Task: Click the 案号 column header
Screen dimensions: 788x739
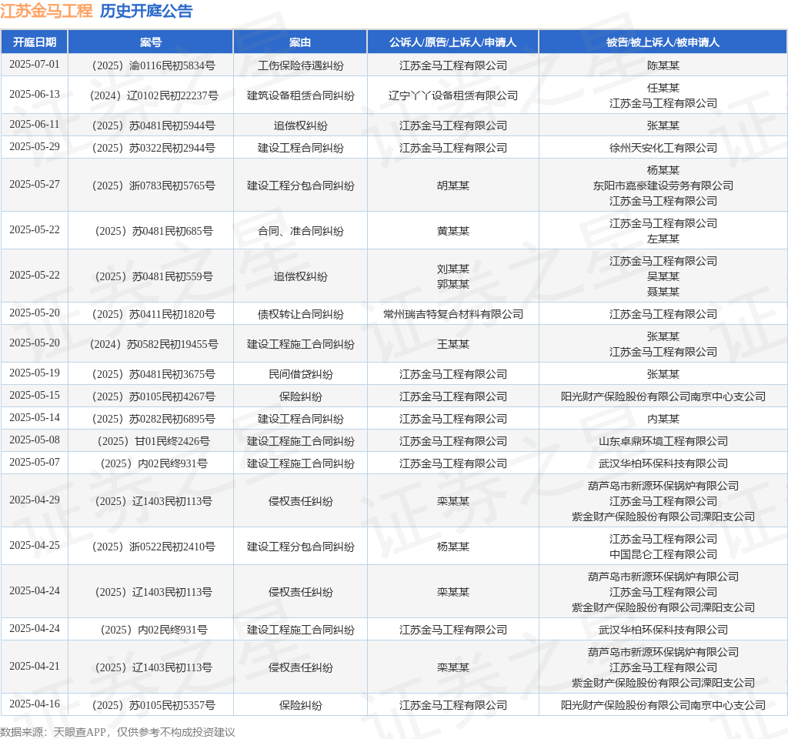Action: 151,42
